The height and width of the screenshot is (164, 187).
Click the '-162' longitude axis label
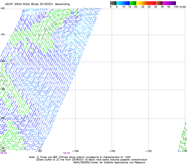(x=39, y=151)
